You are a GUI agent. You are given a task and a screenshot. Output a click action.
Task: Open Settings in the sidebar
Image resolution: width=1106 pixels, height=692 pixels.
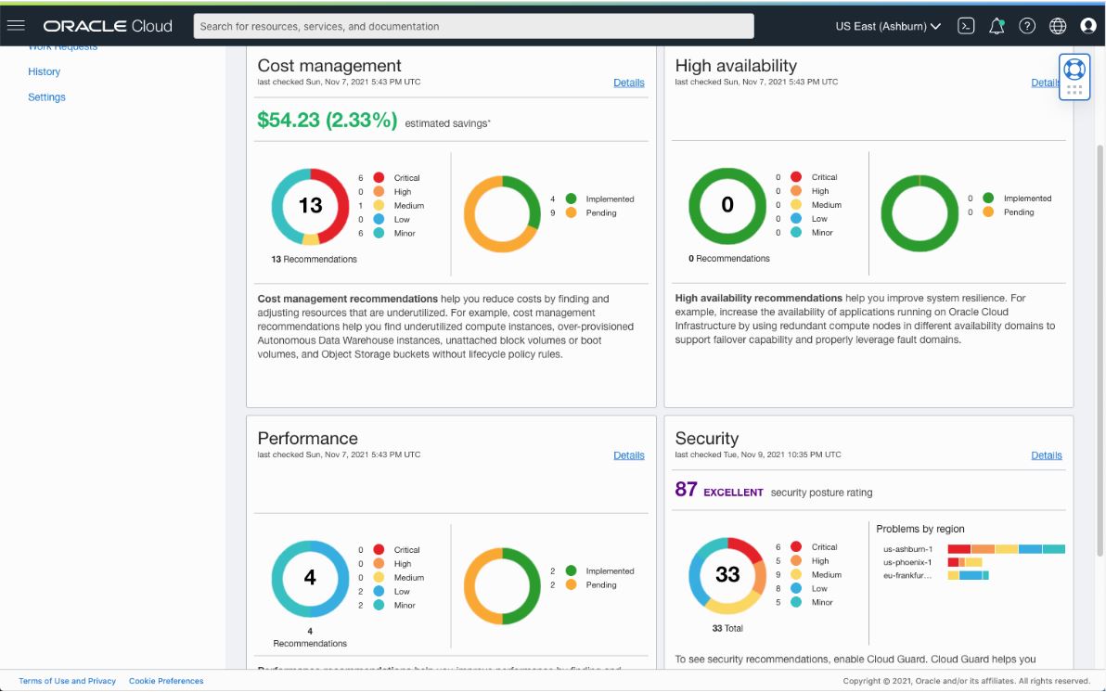[46, 96]
